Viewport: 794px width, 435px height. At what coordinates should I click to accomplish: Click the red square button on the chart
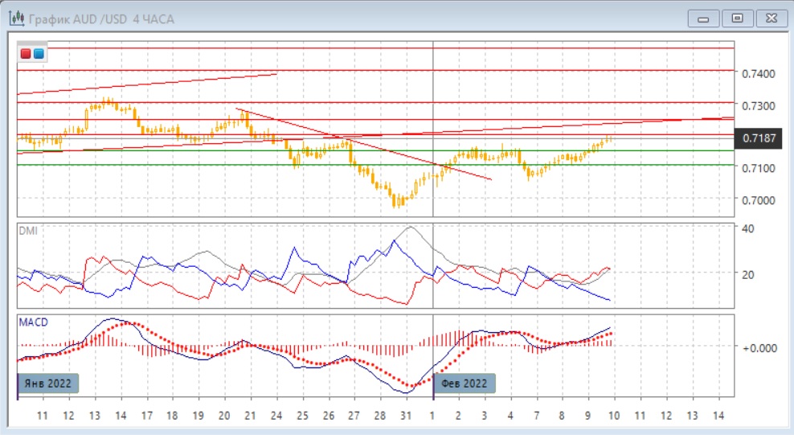coord(26,54)
